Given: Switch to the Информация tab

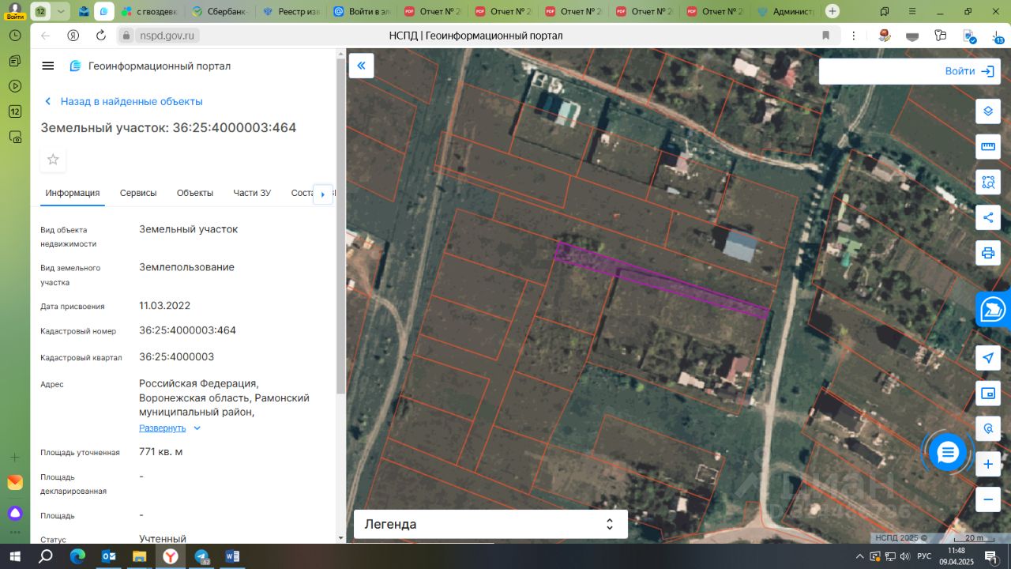Looking at the screenshot, I should click(x=73, y=193).
